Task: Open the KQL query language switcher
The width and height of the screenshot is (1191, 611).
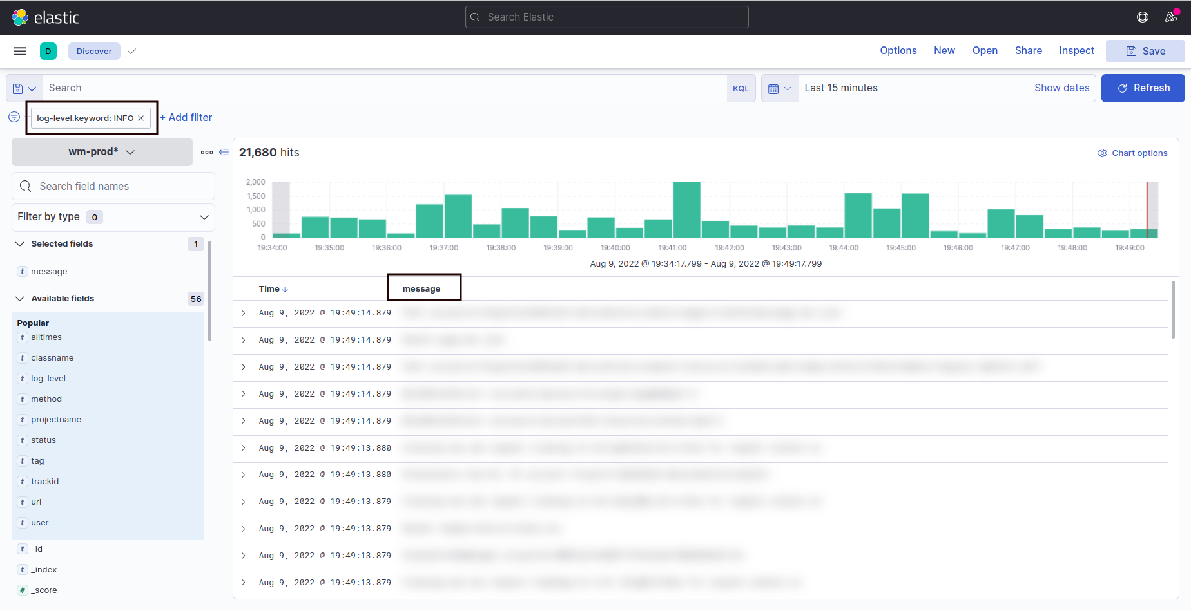Action: 741,88
